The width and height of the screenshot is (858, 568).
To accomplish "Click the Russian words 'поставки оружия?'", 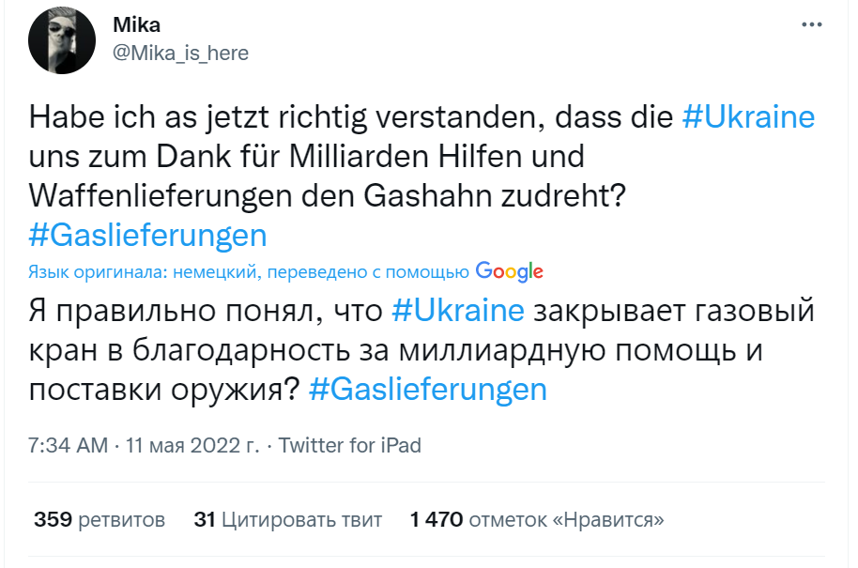I will (x=164, y=388).
